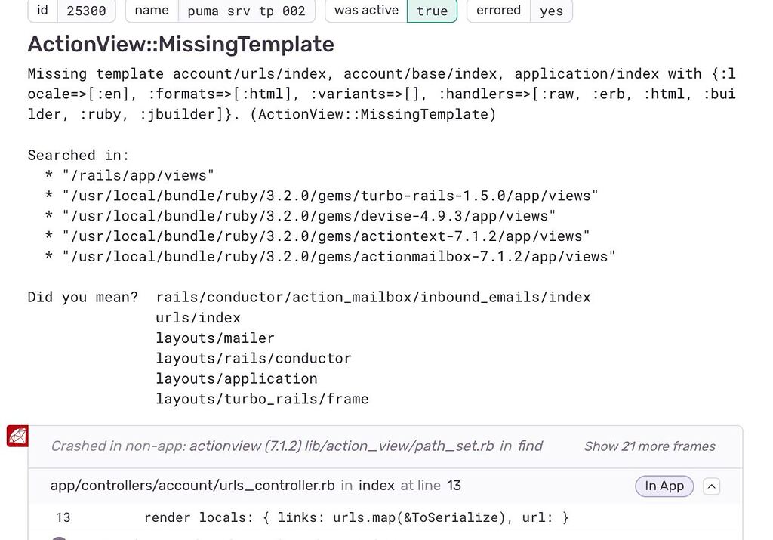Click the red spiderweb crash icon
The height and width of the screenshot is (540, 773).
(x=17, y=435)
